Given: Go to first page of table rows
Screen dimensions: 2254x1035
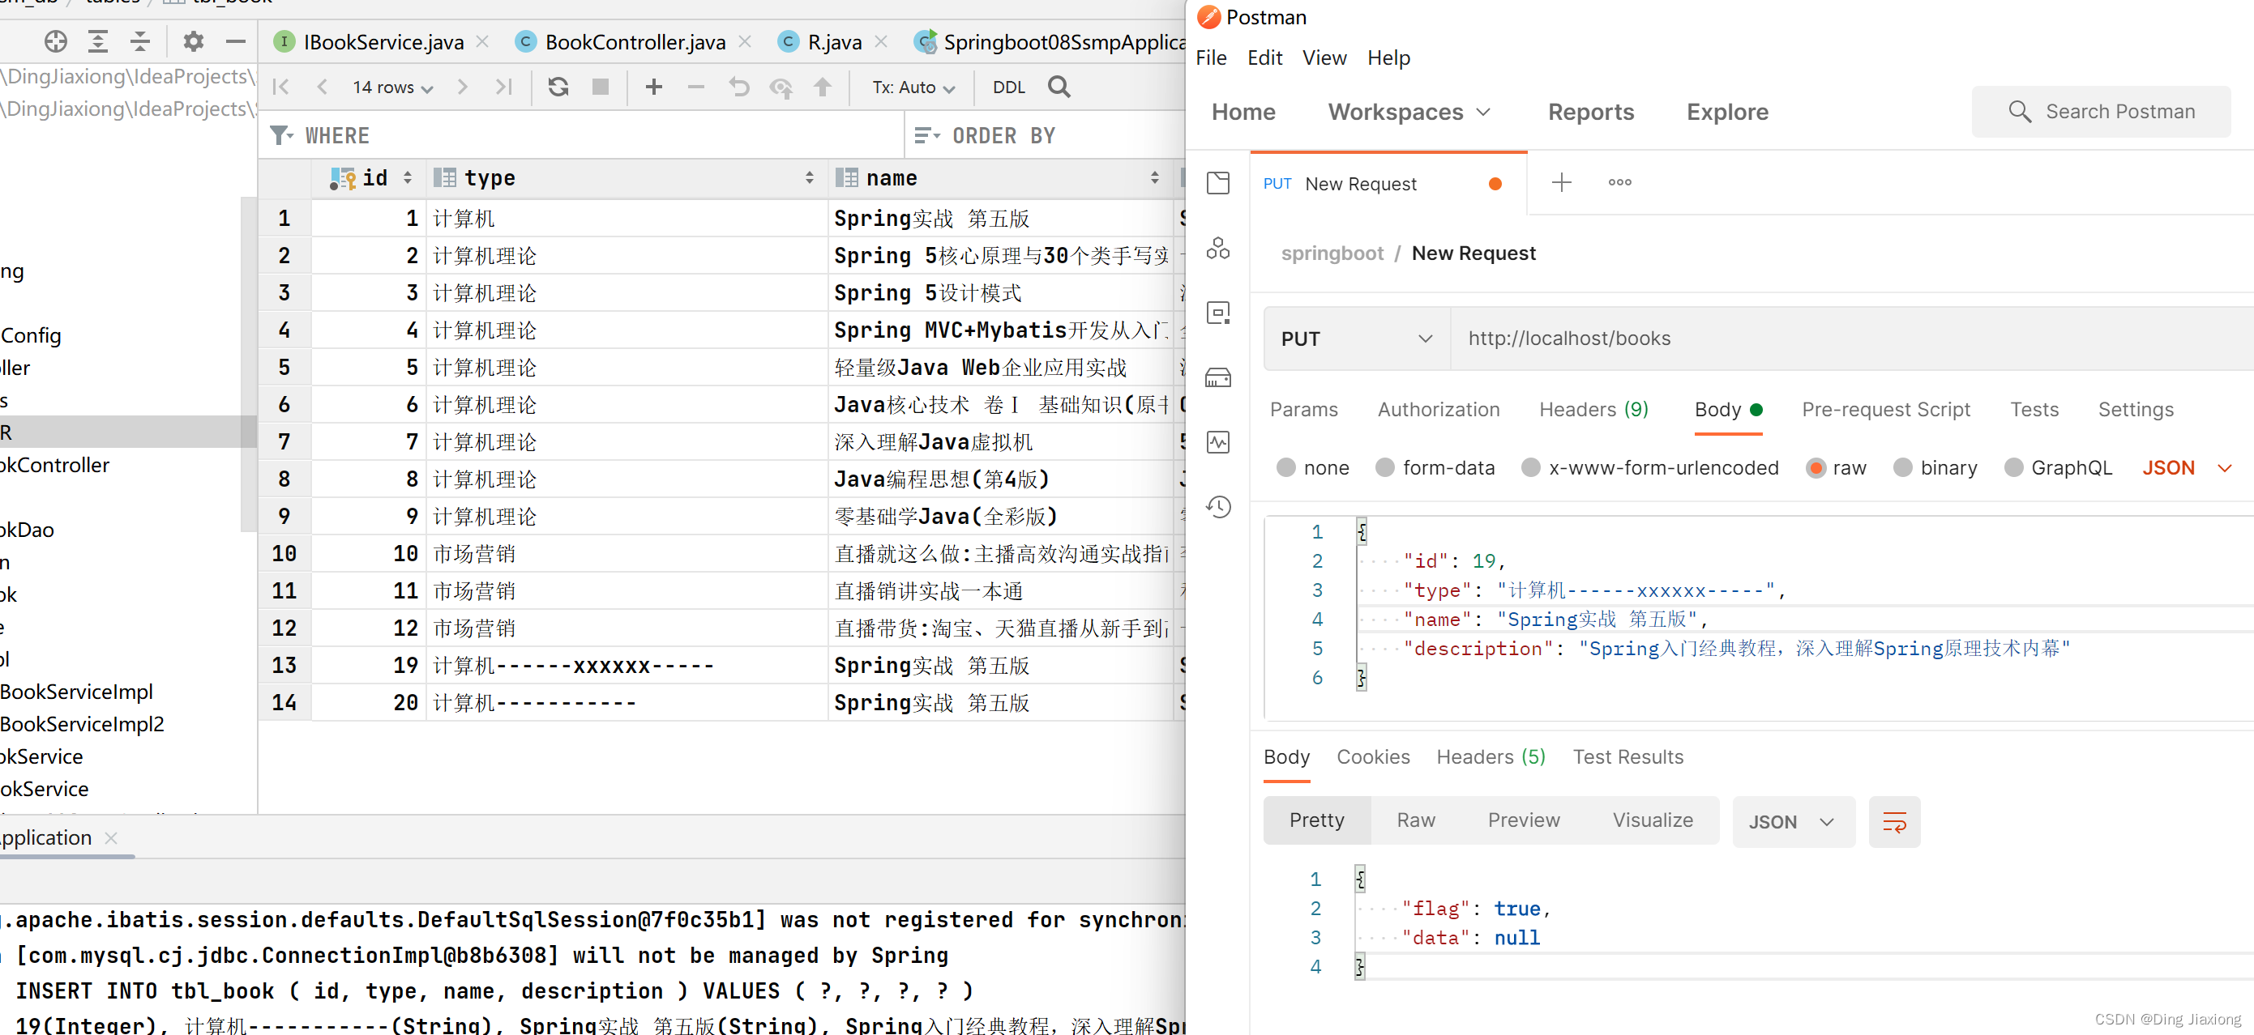Looking at the screenshot, I should (281, 87).
